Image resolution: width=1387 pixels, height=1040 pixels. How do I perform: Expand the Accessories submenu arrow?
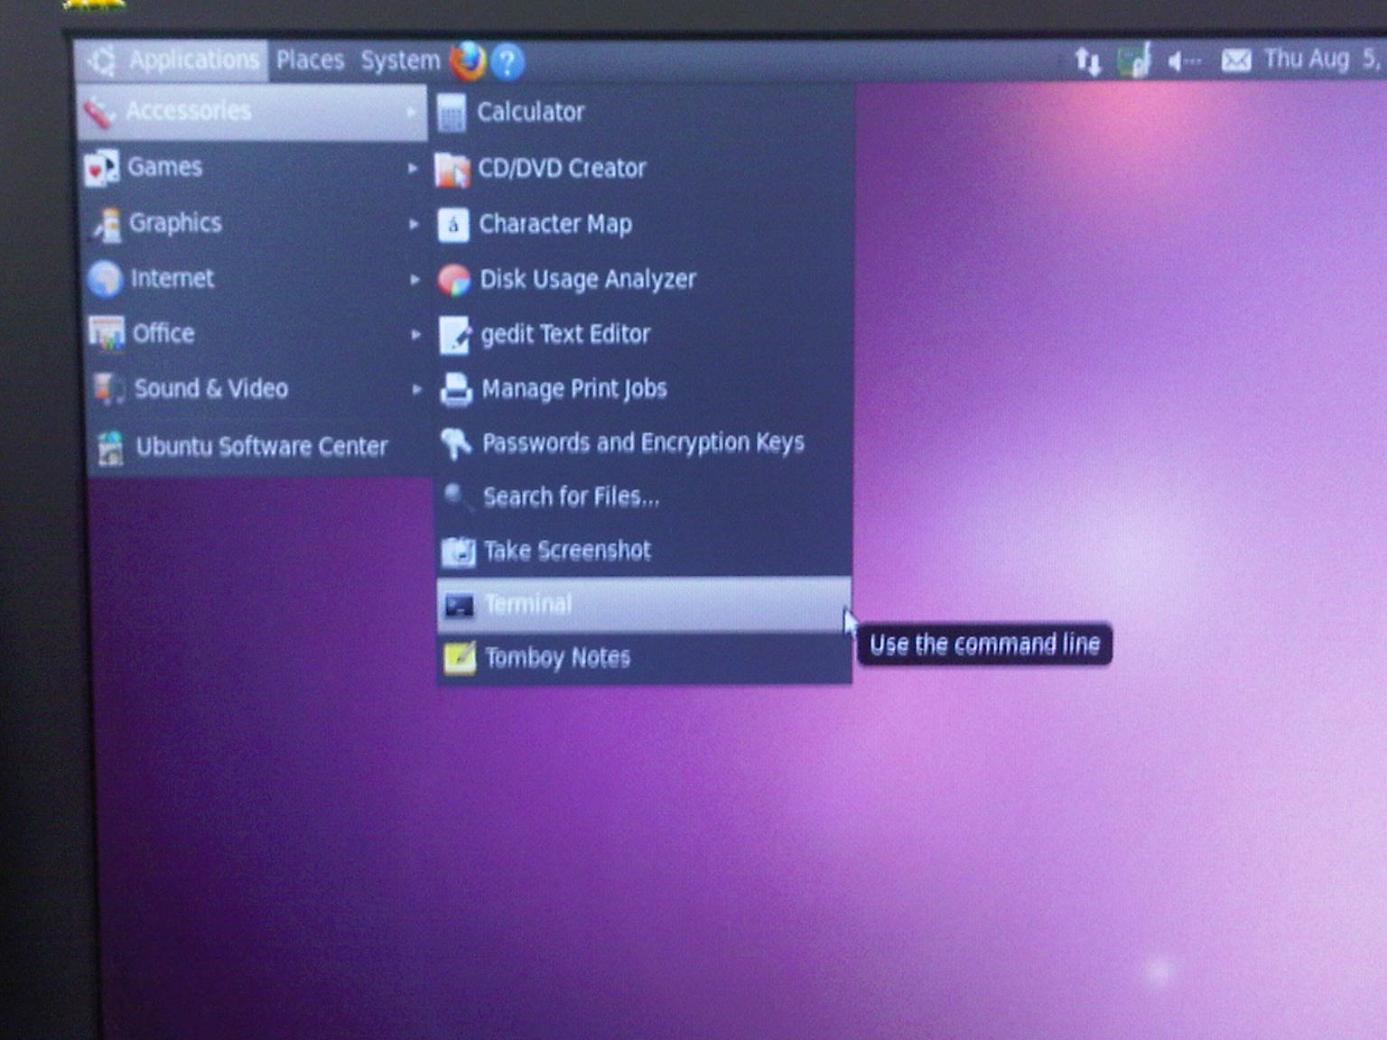coord(412,112)
